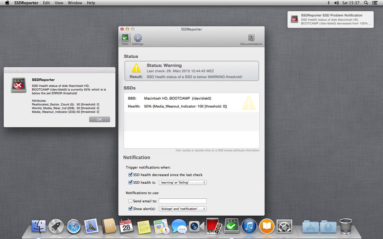Click the Spotlight search magnifier icon
Image resolution: width=383 pixels, height=239 pixels.
[366, 3]
